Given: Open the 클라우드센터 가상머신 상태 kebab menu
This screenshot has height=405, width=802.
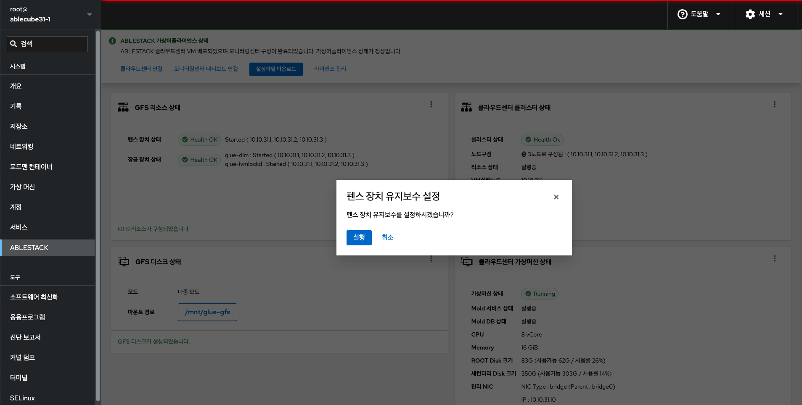Looking at the screenshot, I should 774,258.
